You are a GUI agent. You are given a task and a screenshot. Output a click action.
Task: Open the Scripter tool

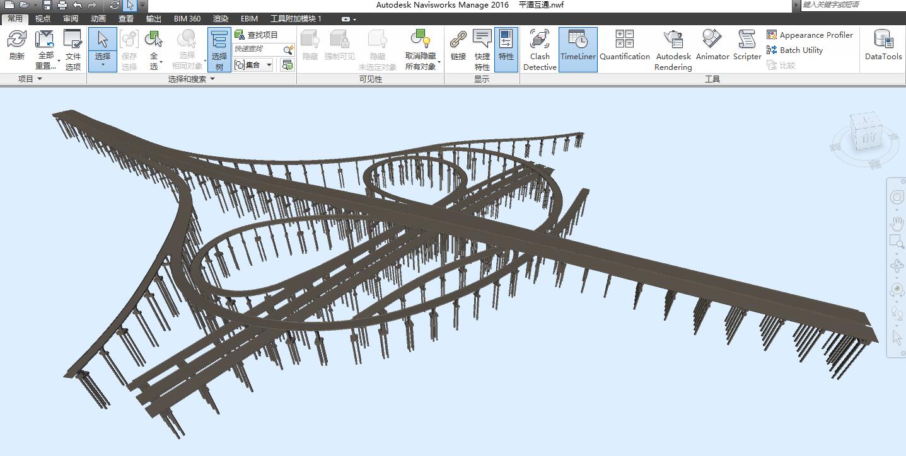[747, 45]
